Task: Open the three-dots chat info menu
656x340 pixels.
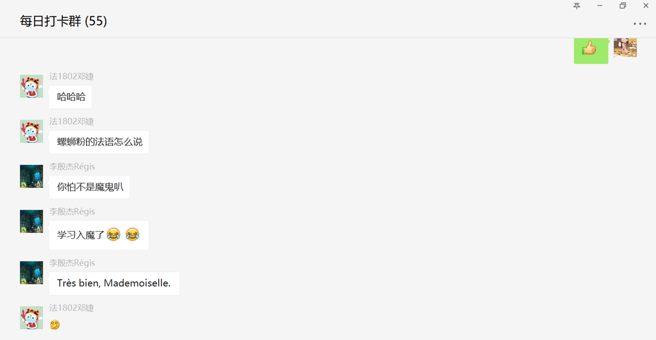Action: pyautogui.click(x=640, y=24)
